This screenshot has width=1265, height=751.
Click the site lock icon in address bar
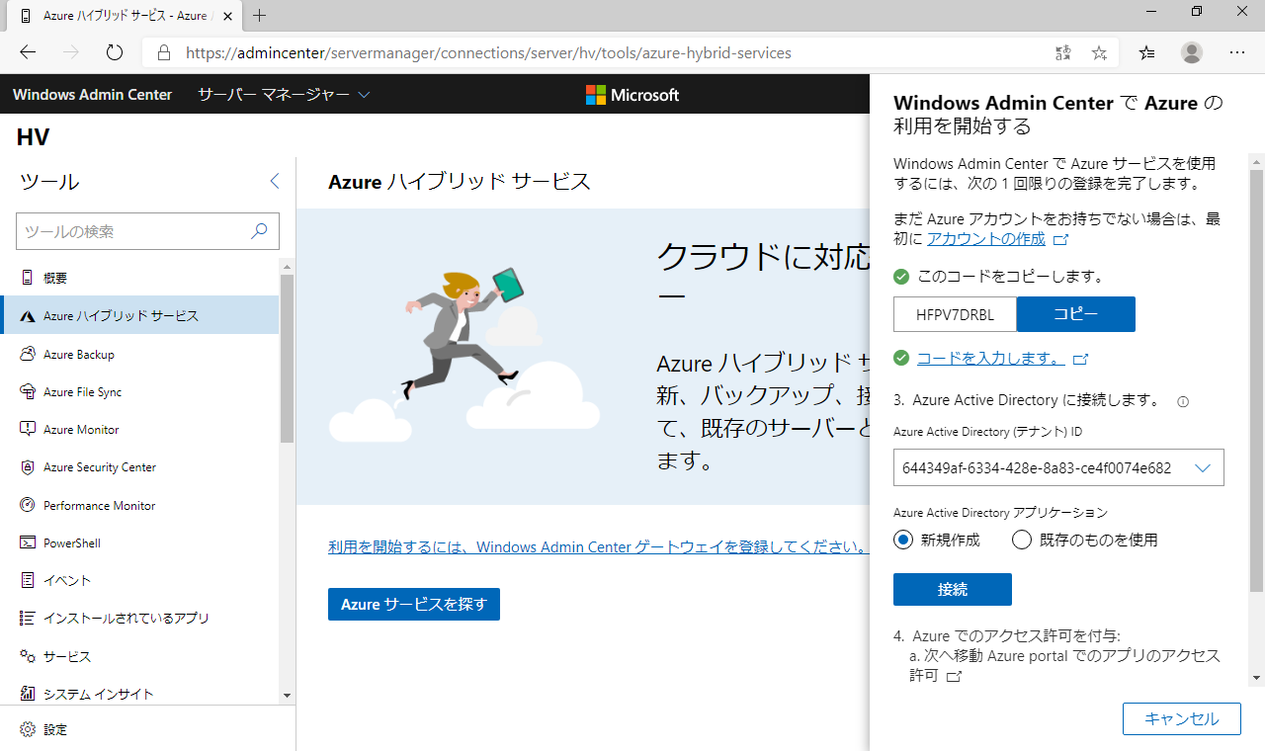click(164, 52)
